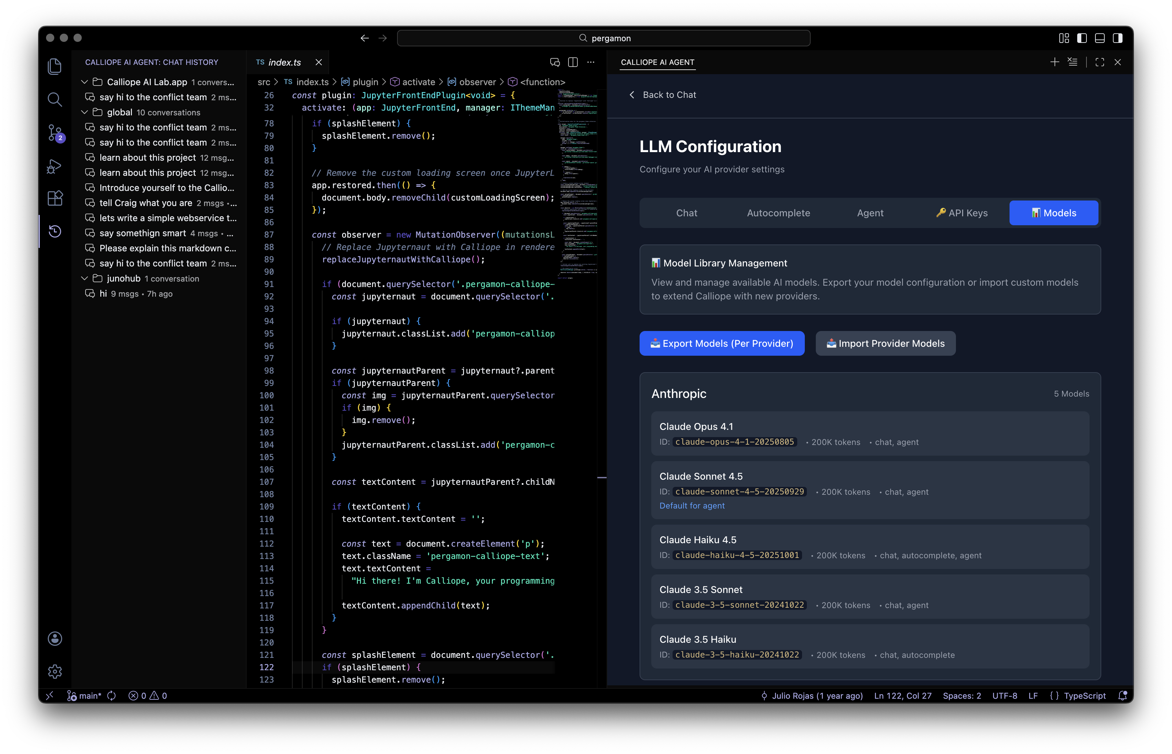Toggle the bottom panel layout button
The image size is (1172, 754).
coord(1100,38)
